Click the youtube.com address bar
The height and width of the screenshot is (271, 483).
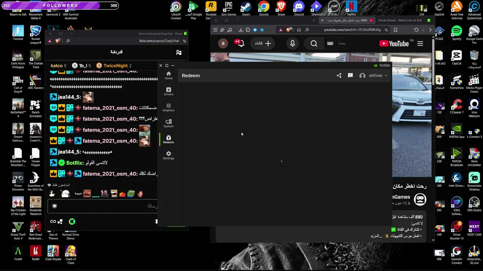point(352,30)
